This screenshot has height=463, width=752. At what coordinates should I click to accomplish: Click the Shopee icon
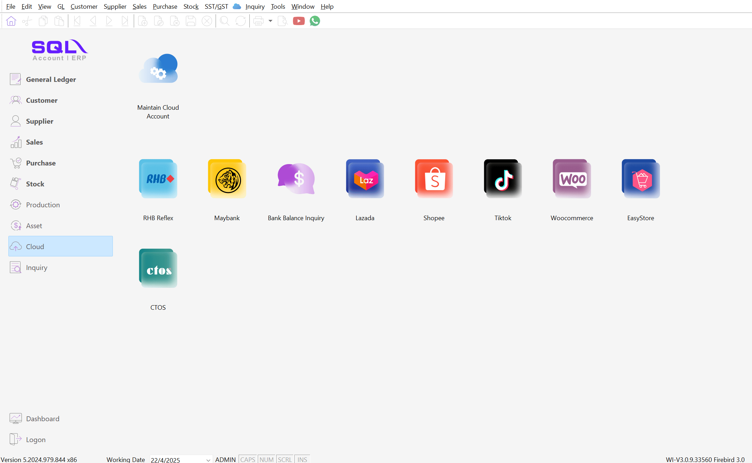point(434,179)
